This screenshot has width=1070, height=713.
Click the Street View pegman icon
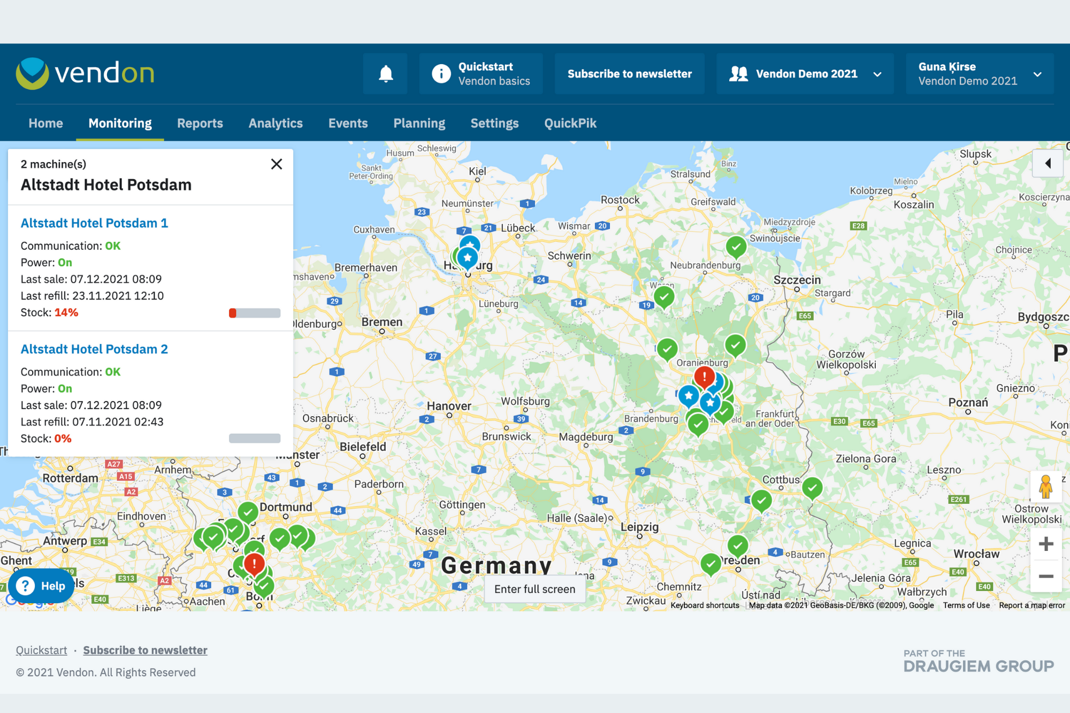pyautogui.click(x=1045, y=487)
